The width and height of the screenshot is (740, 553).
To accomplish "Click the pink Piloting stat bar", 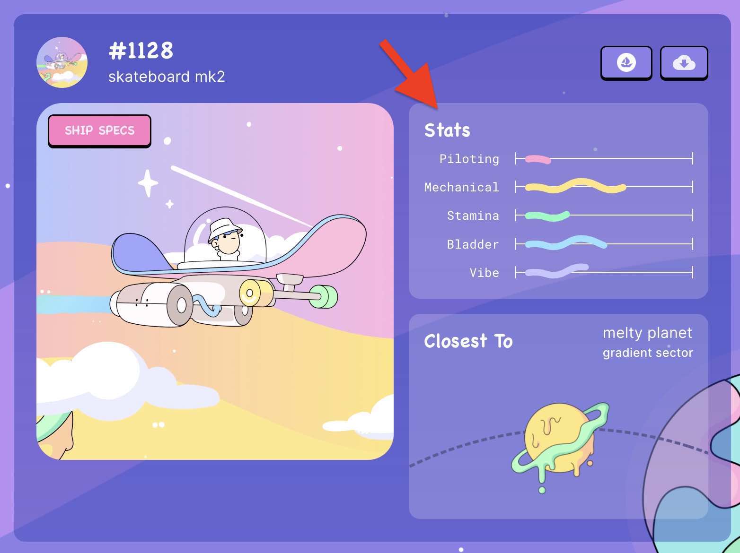I will pyautogui.click(x=538, y=159).
